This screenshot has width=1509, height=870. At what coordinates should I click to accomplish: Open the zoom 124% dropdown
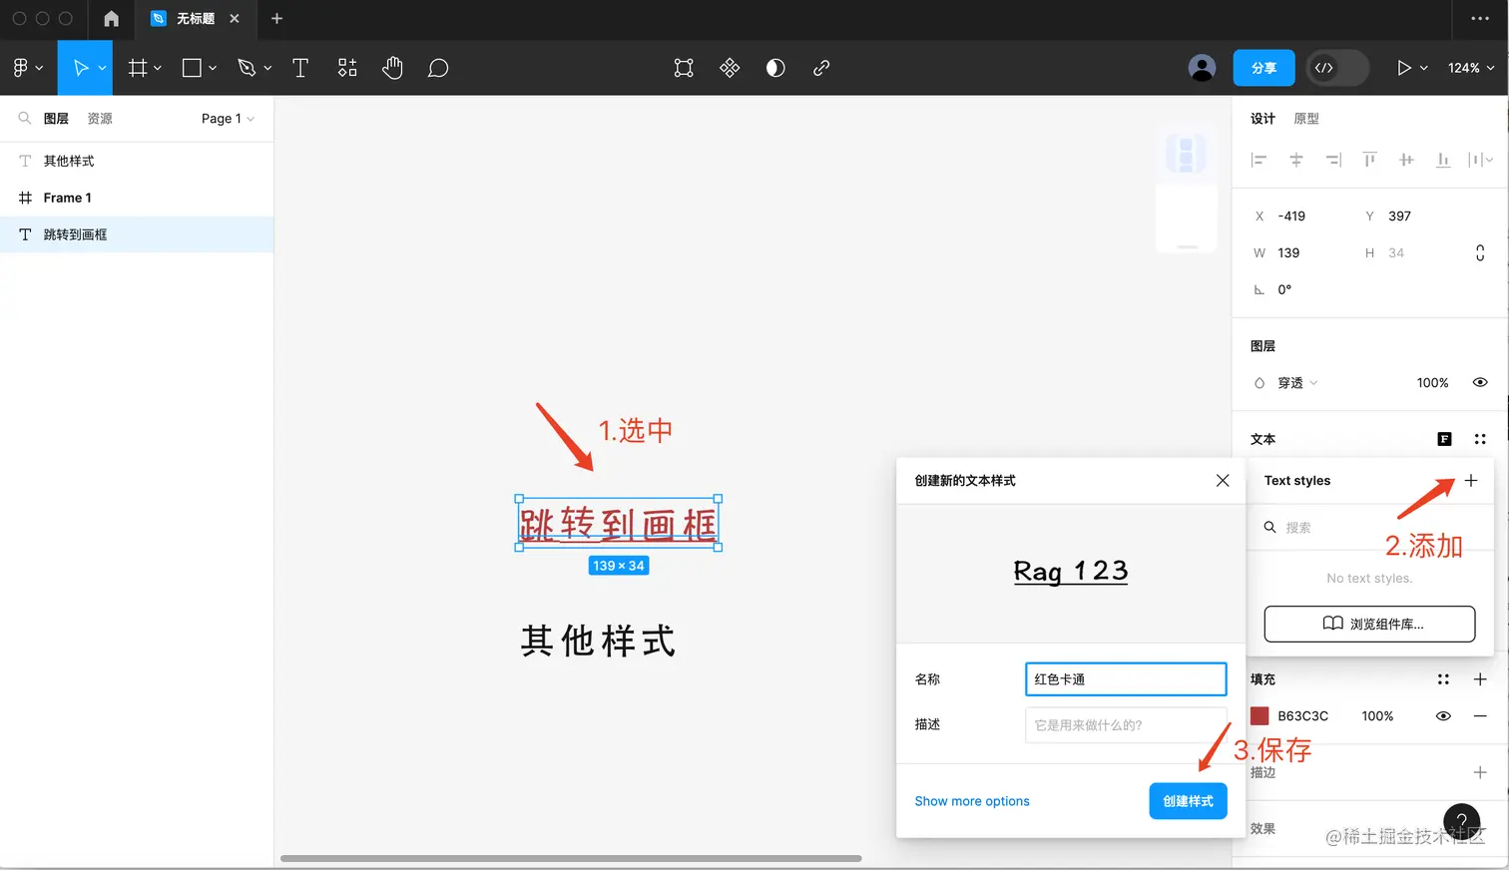(x=1471, y=68)
